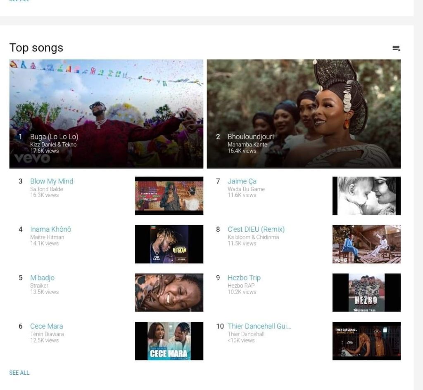The height and width of the screenshot is (390, 423).
Task: Click the Jaime Ça video thumbnail
Action: tap(367, 196)
